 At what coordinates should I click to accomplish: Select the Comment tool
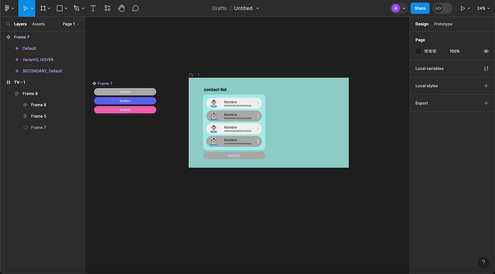[x=135, y=8]
